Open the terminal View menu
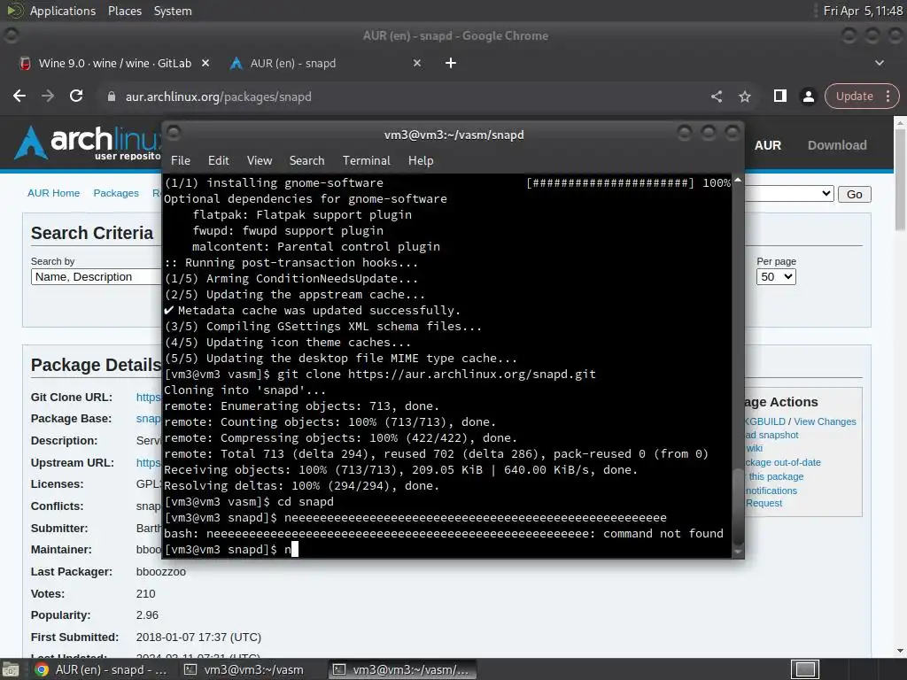The width and height of the screenshot is (907, 680). pos(260,160)
